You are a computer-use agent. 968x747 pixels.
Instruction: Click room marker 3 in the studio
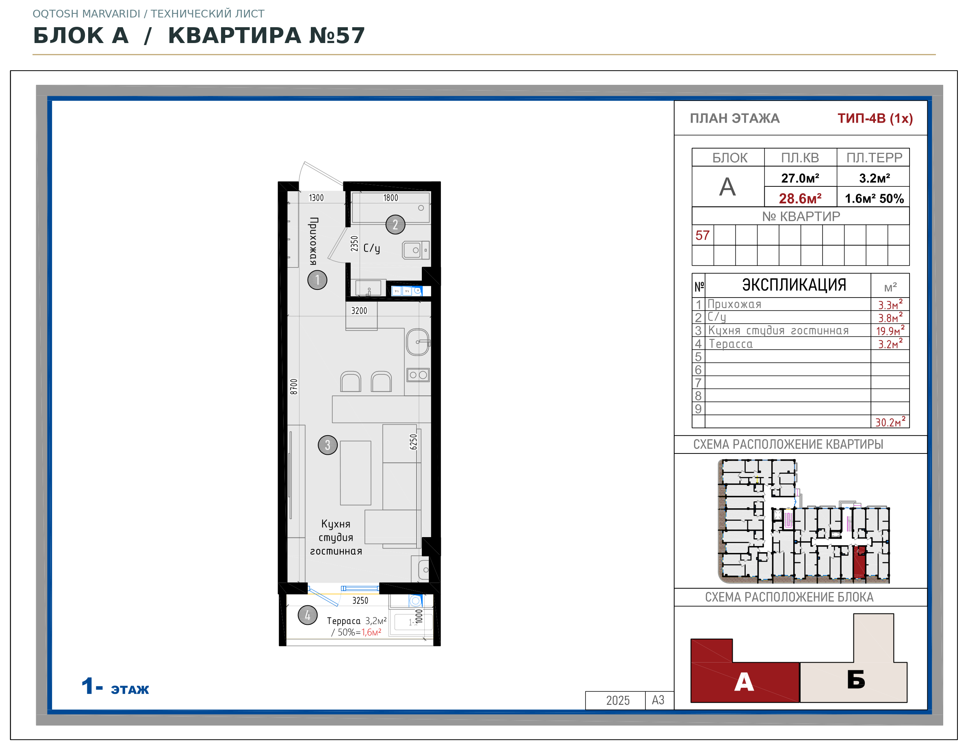tap(328, 445)
